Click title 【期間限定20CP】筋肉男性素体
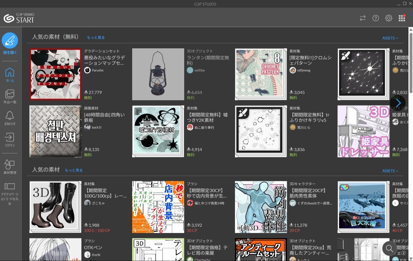Viewport: 413px width, 261px height. pos(308,193)
